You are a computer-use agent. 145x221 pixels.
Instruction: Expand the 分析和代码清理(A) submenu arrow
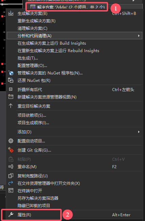pos(139,36)
